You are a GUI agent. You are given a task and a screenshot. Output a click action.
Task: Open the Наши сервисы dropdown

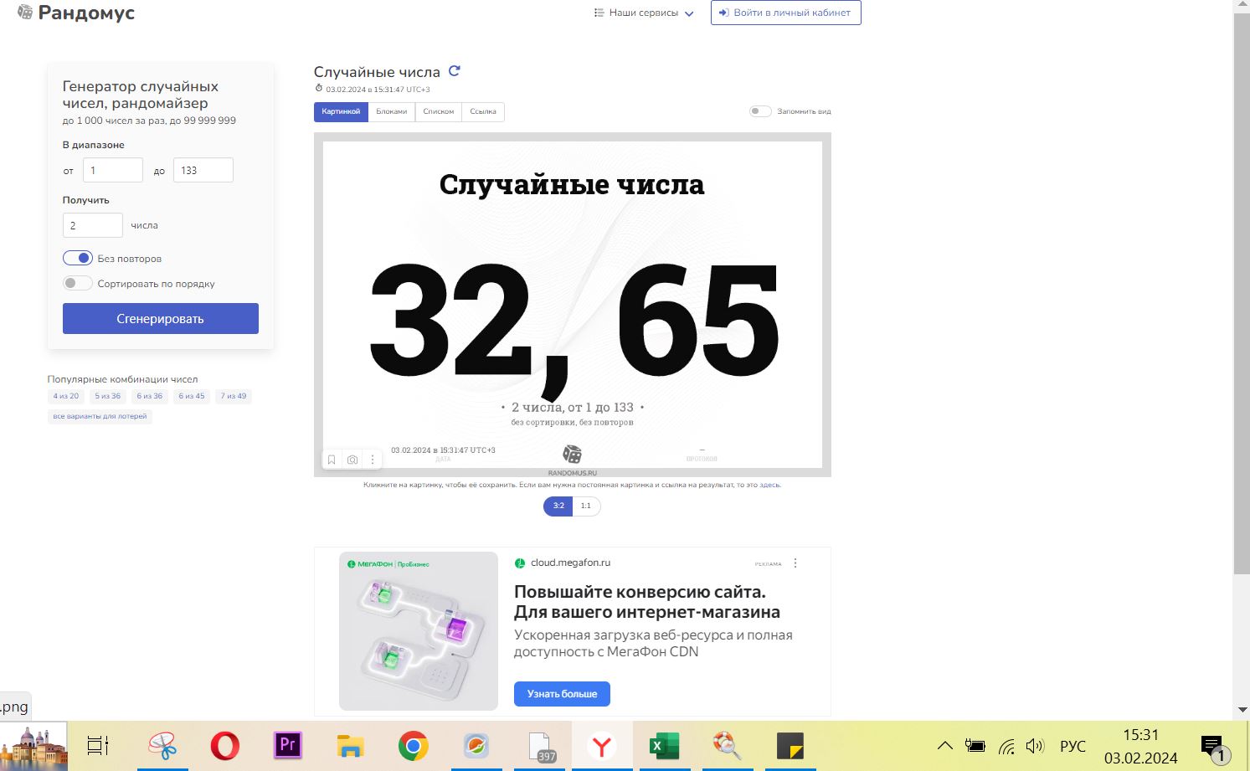tap(643, 13)
